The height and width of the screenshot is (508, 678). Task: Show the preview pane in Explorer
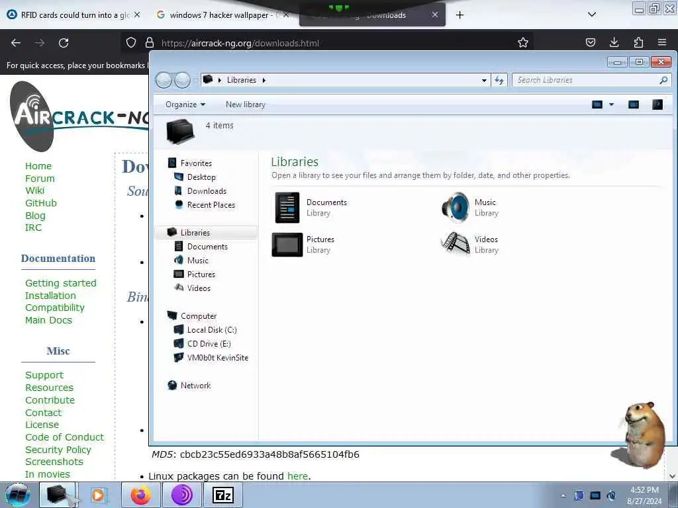(634, 105)
